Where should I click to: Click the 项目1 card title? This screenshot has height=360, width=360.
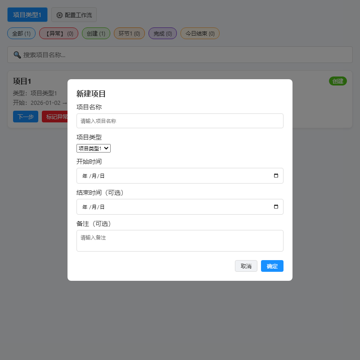point(22,81)
